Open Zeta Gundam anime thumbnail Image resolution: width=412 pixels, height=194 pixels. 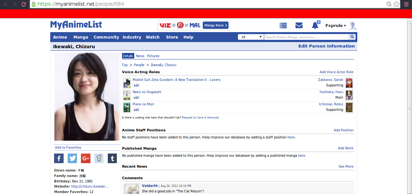click(127, 83)
